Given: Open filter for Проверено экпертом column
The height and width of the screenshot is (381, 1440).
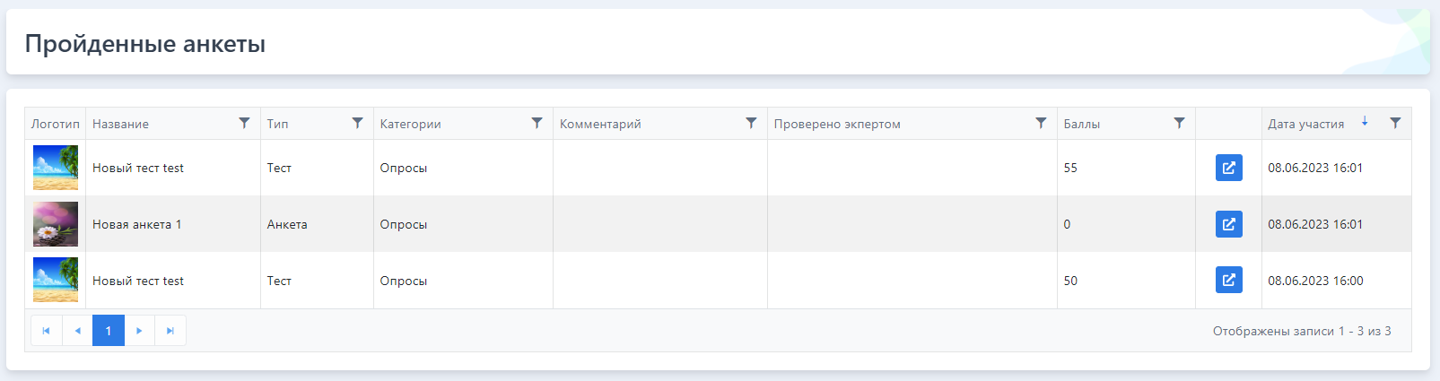Looking at the screenshot, I should coord(1041,123).
